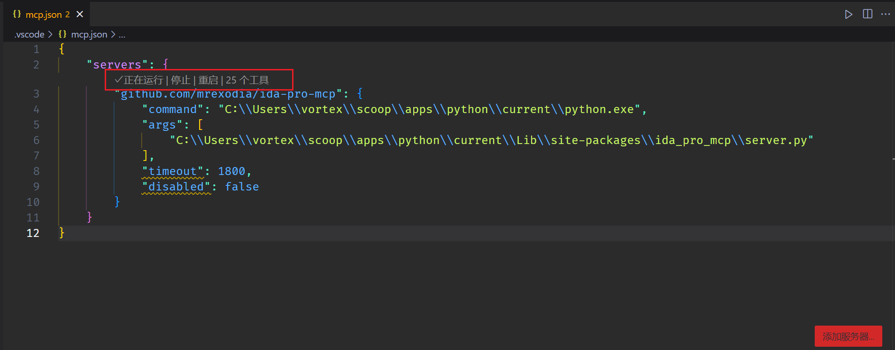
Task: Split the editor with the split icon
Action: point(867,14)
